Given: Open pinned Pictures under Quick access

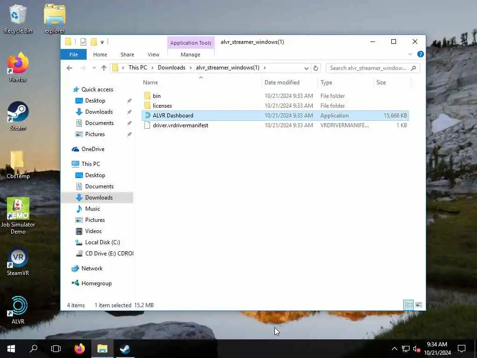Looking at the screenshot, I should click(x=95, y=134).
